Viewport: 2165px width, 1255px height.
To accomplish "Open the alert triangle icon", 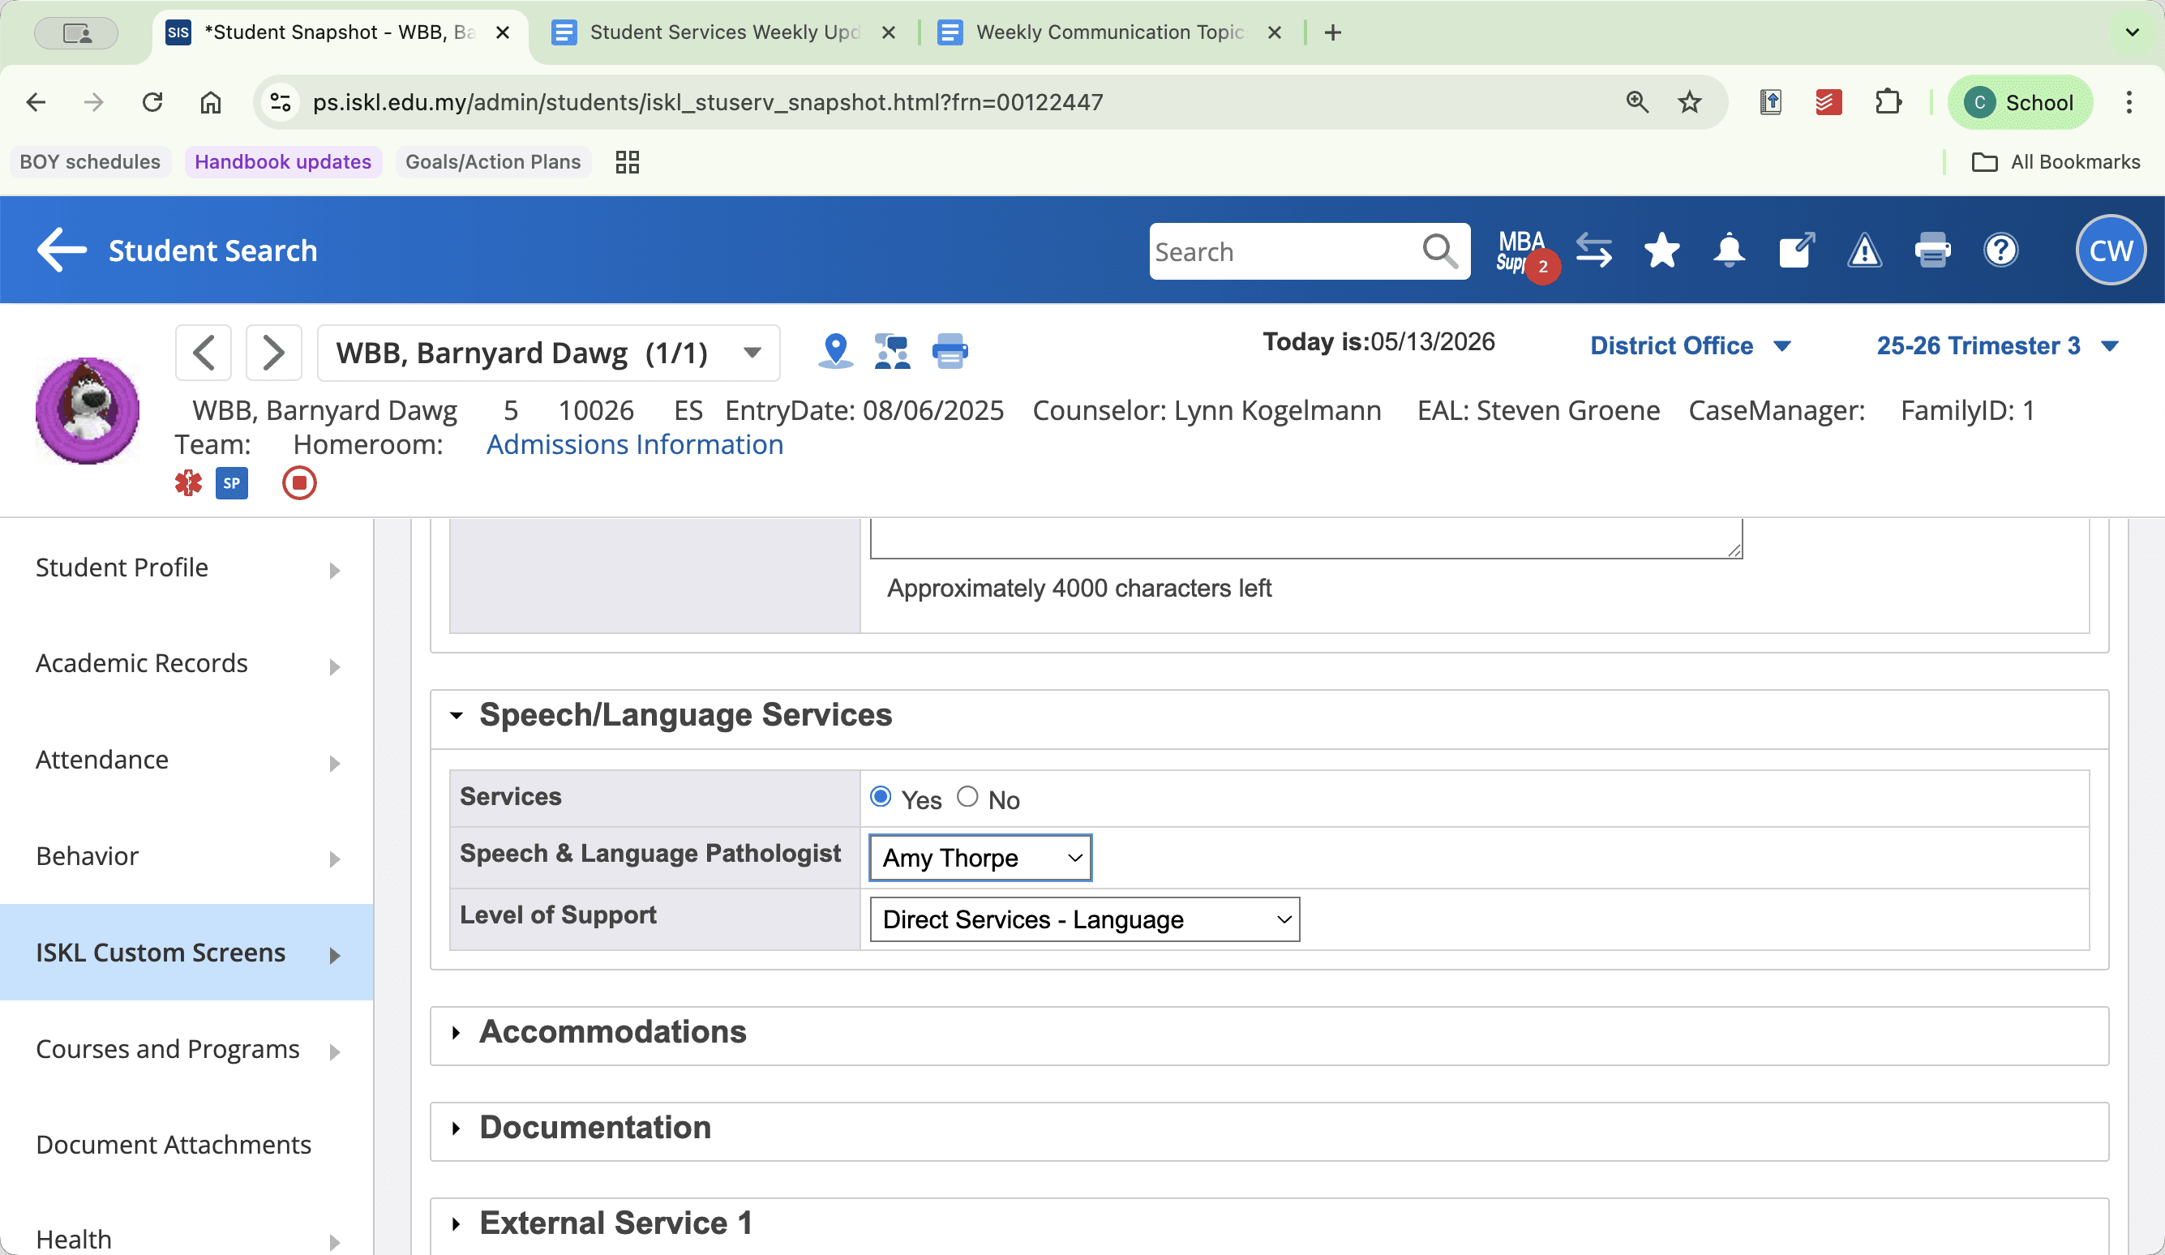I will tap(1864, 251).
